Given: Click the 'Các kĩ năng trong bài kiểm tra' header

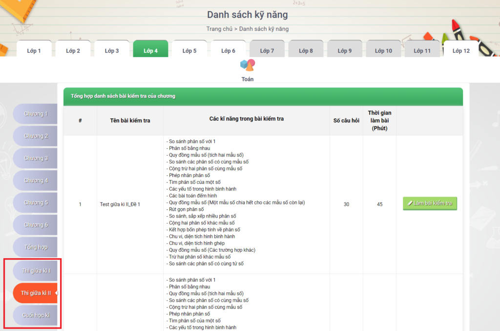Looking at the screenshot, I should 247,119.
